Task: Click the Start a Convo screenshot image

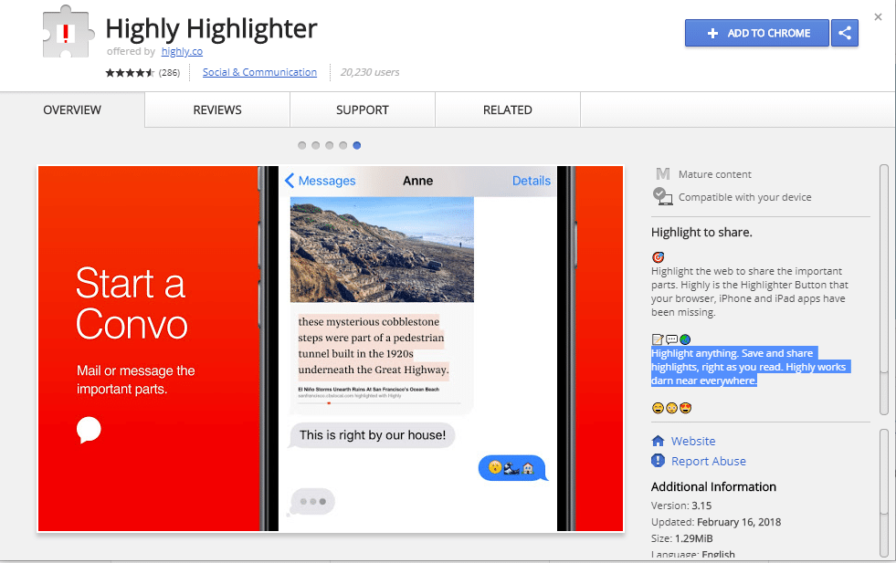Action: (x=331, y=349)
